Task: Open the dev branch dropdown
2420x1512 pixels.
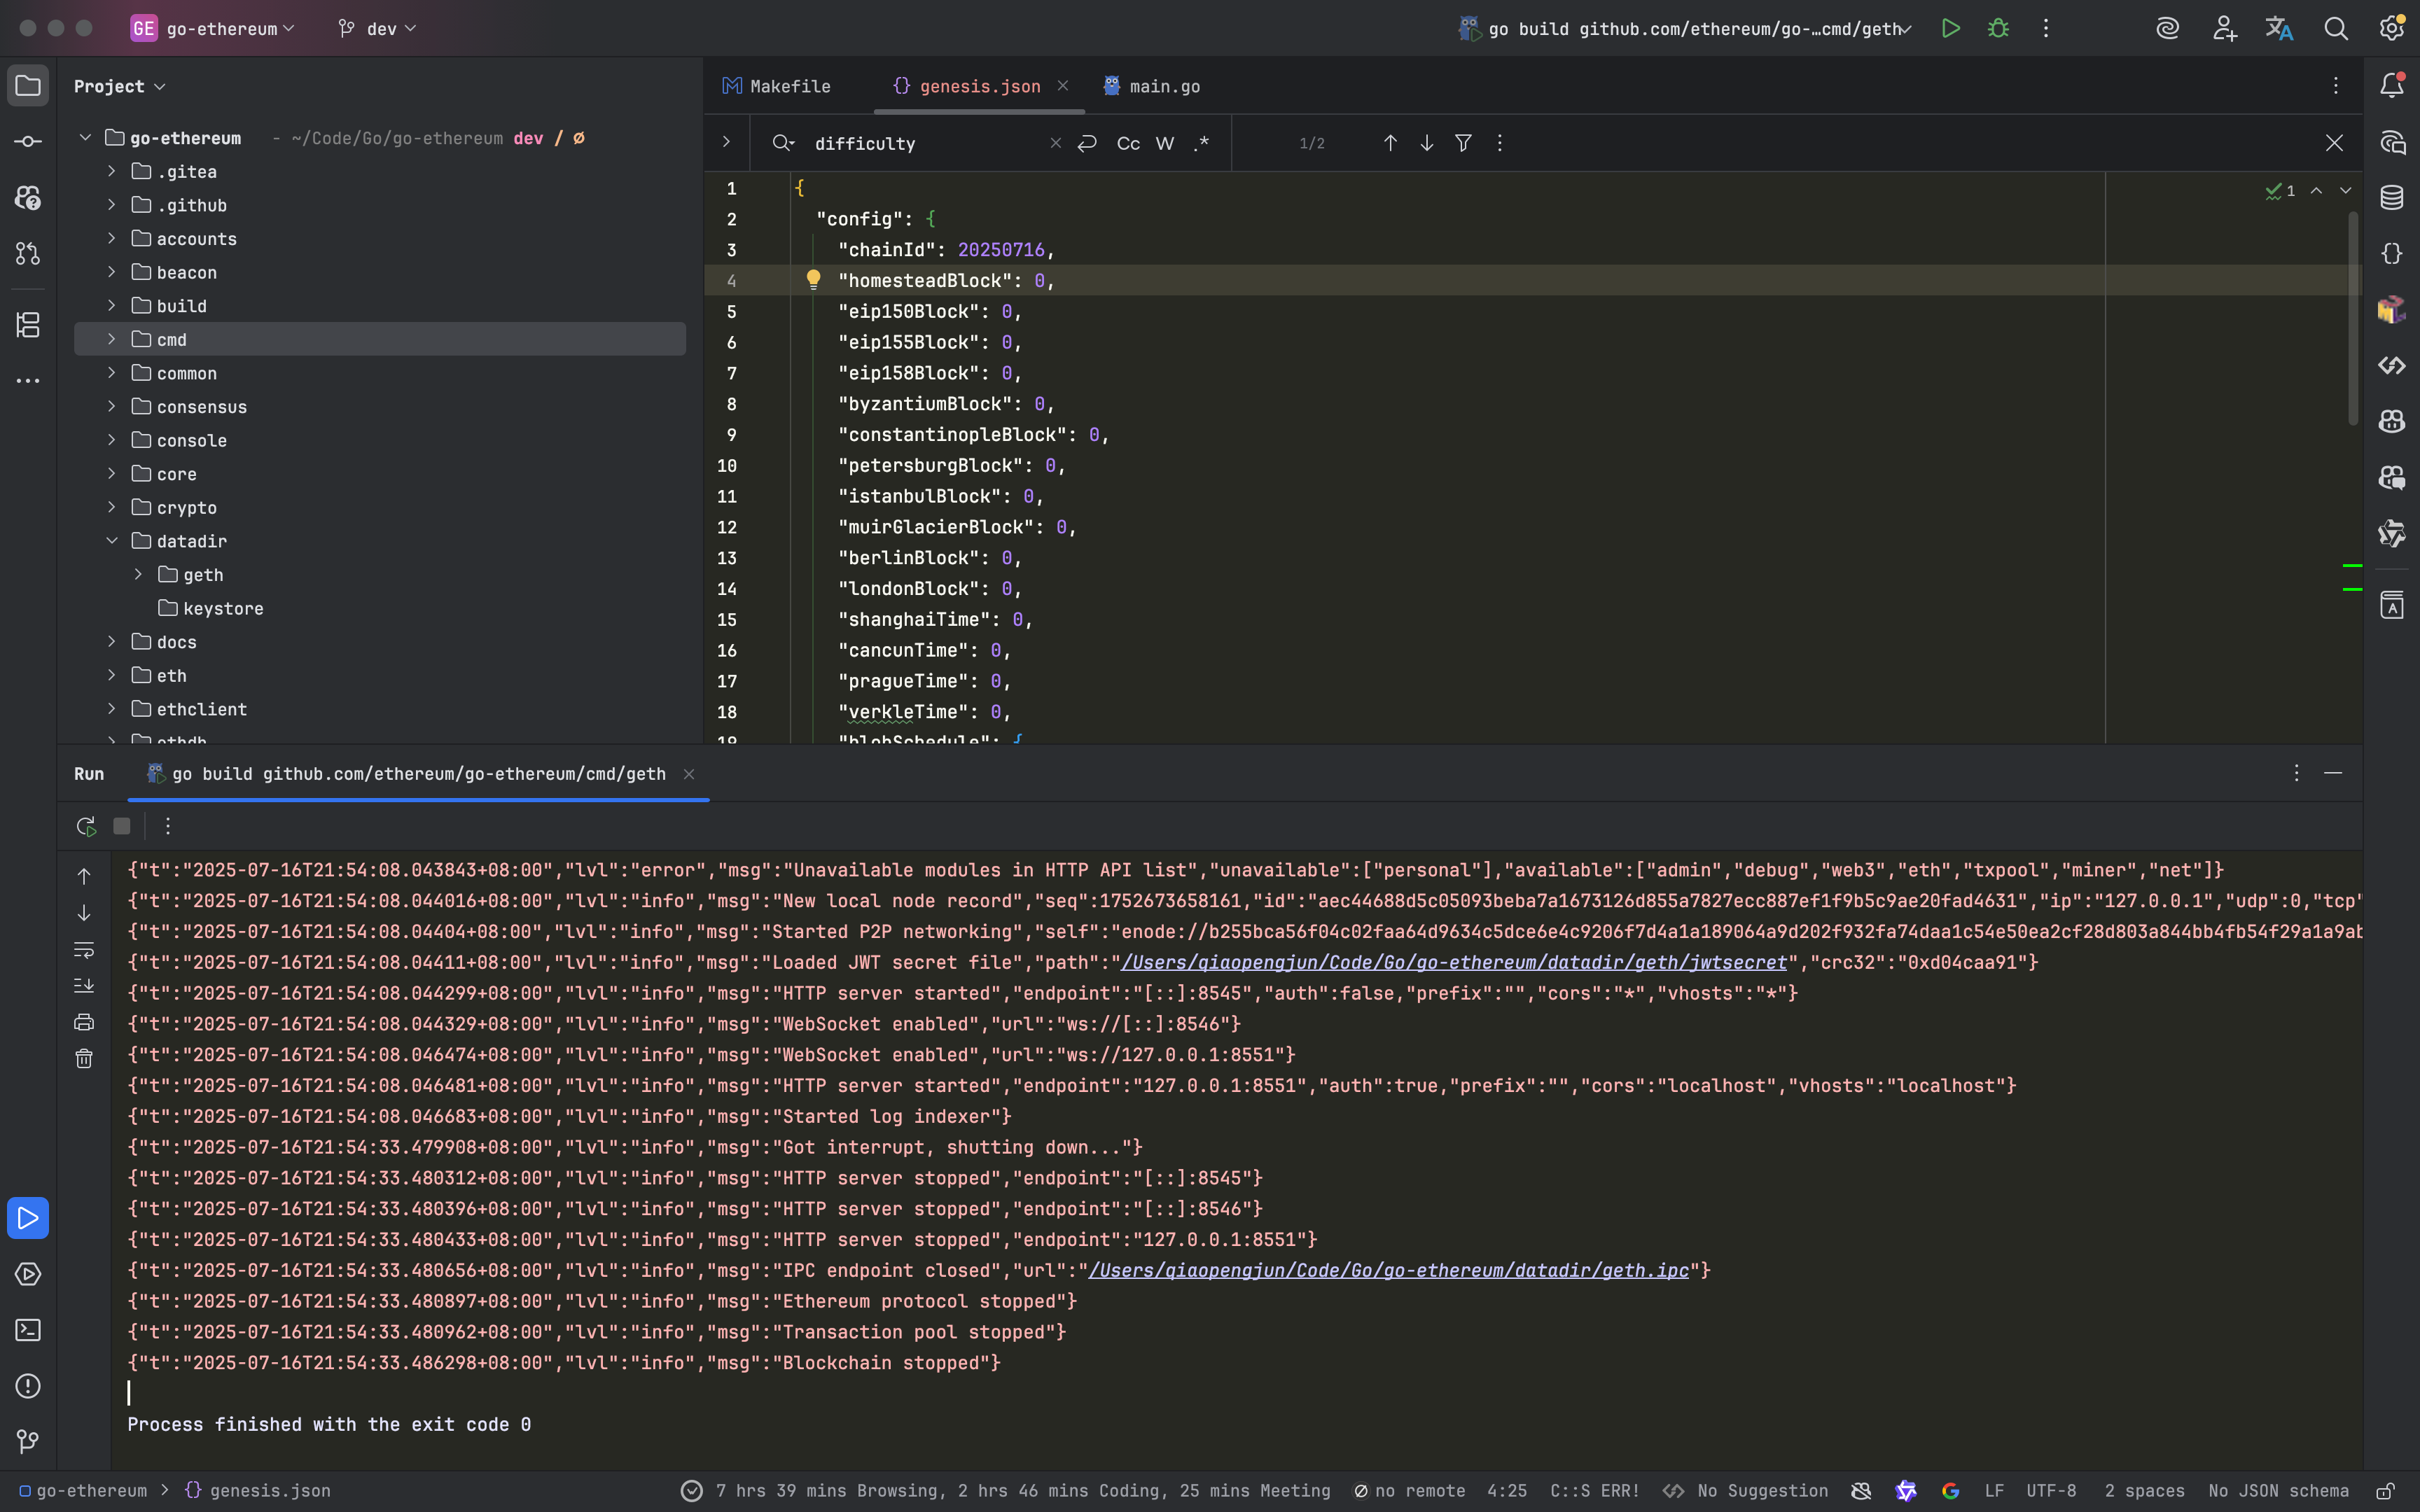Action: [x=377, y=29]
